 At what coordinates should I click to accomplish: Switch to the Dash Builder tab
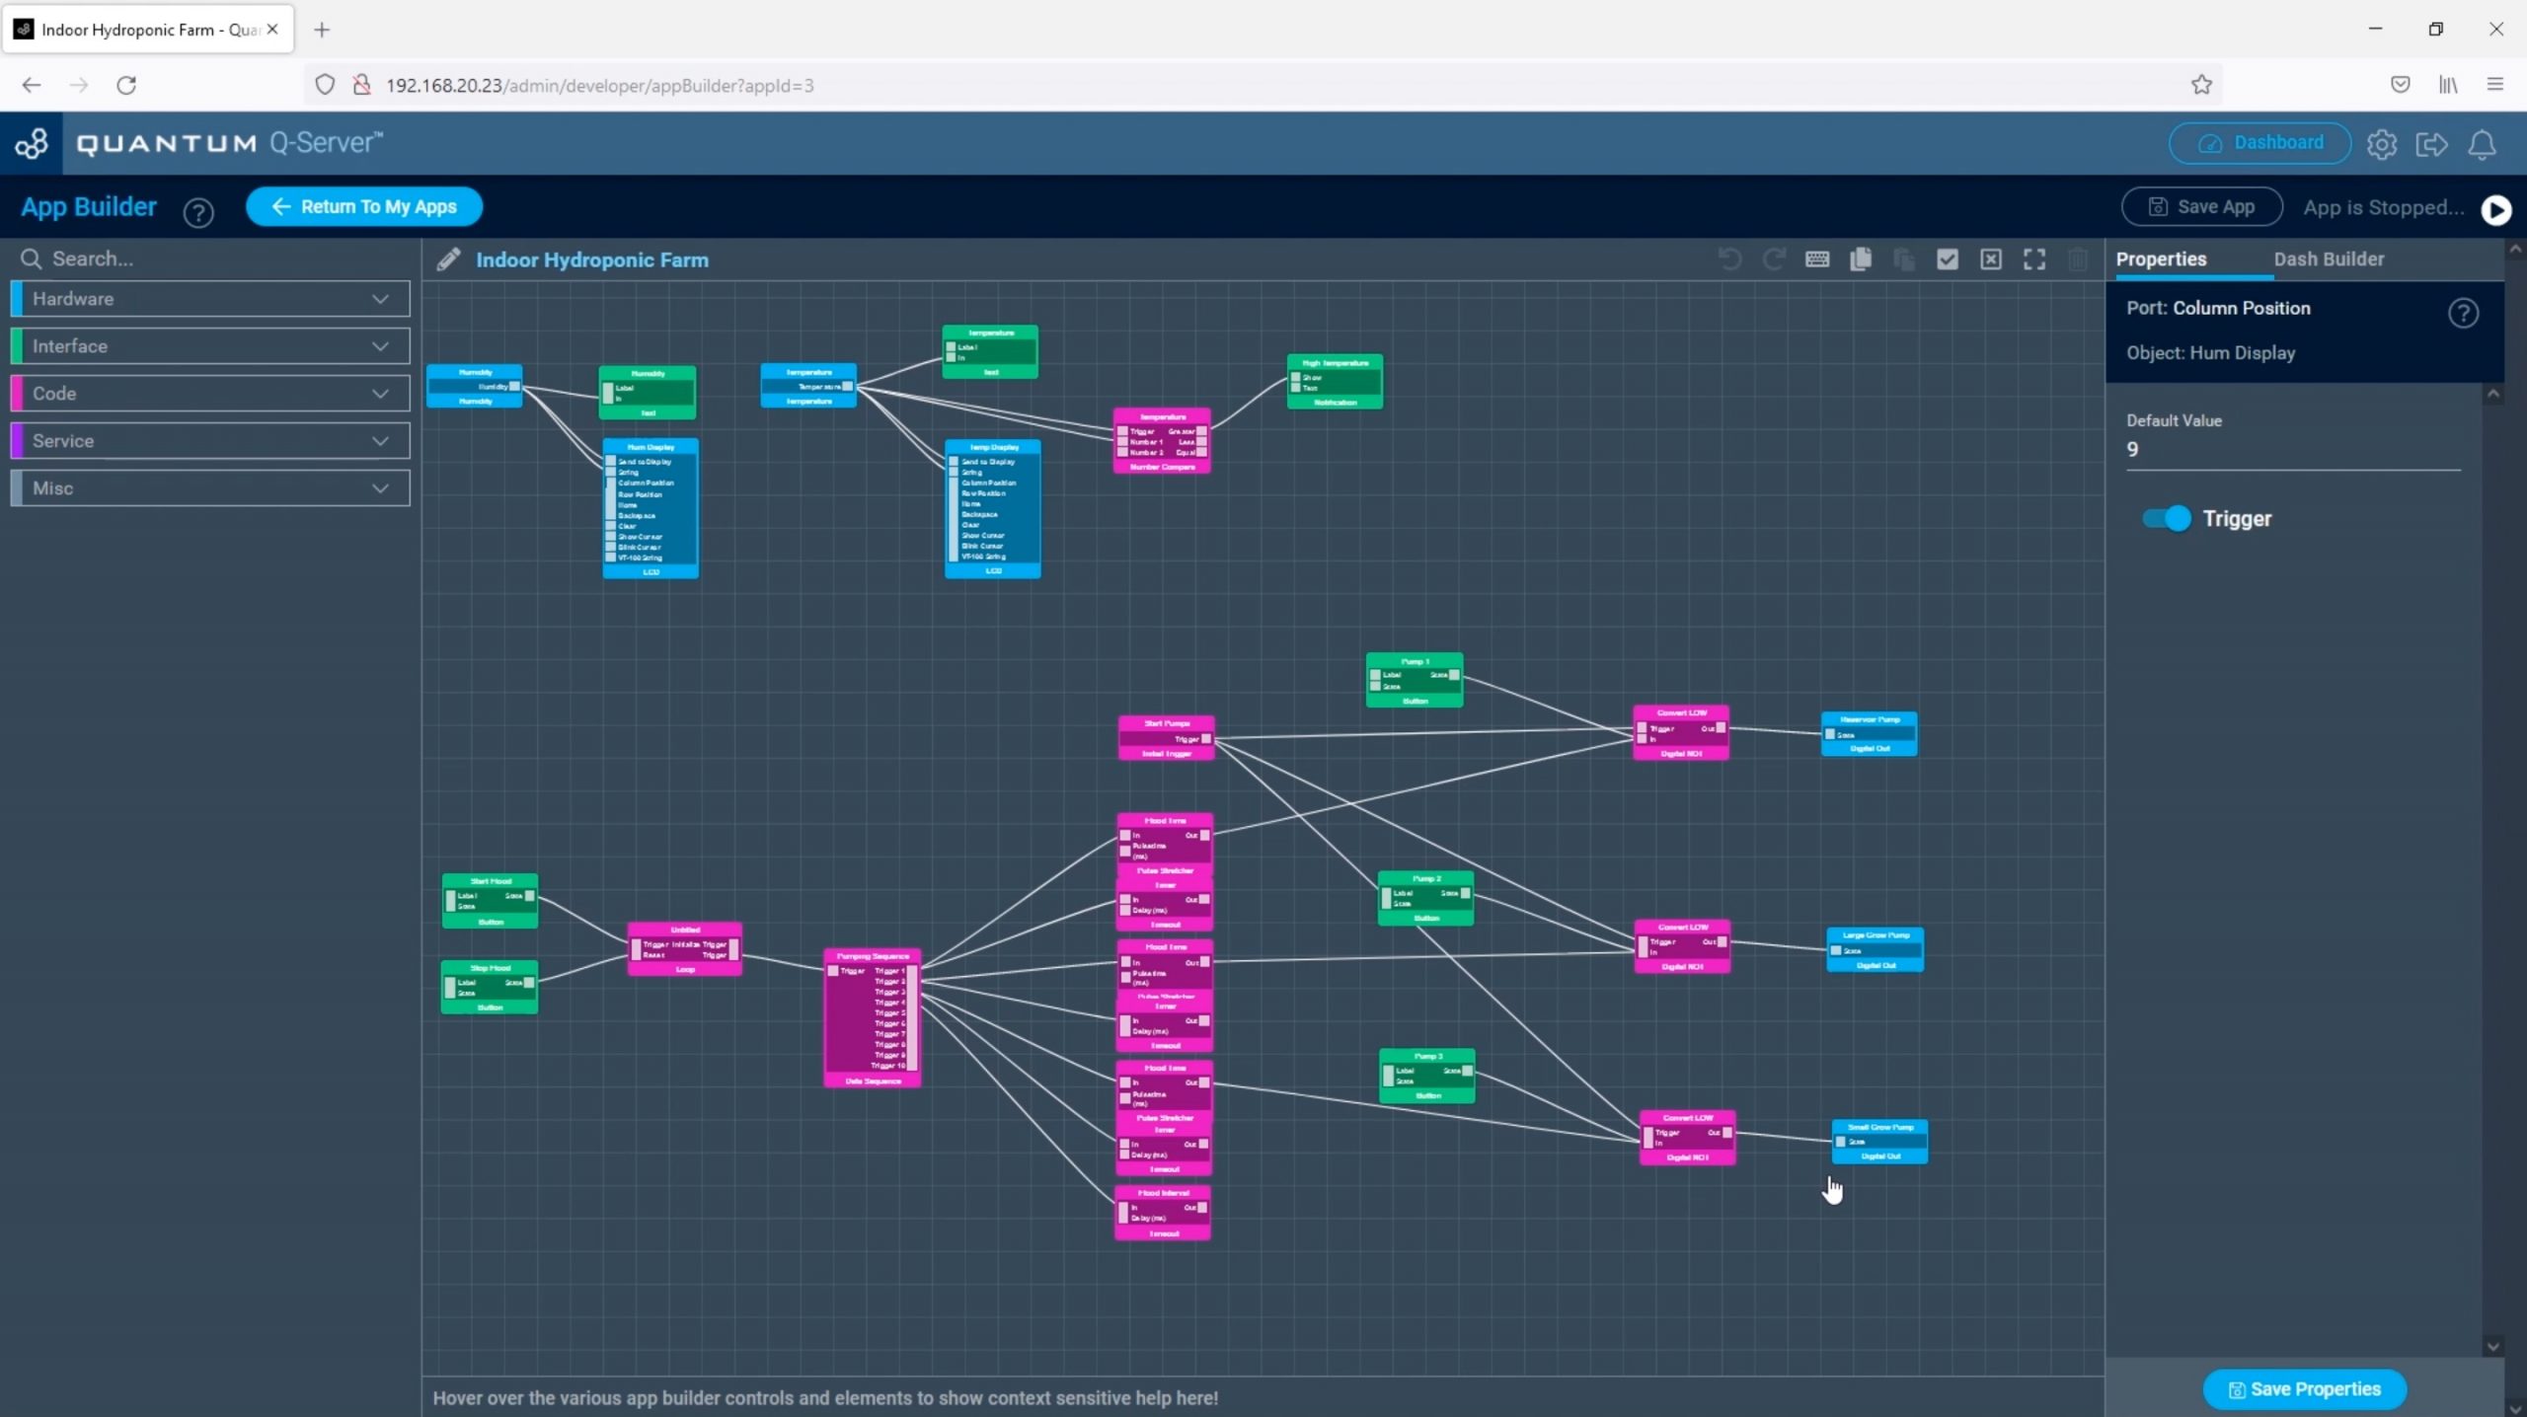pyautogui.click(x=2328, y=260)
